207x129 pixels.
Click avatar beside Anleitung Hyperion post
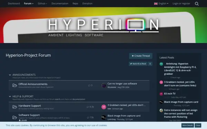tap(161, 64)
